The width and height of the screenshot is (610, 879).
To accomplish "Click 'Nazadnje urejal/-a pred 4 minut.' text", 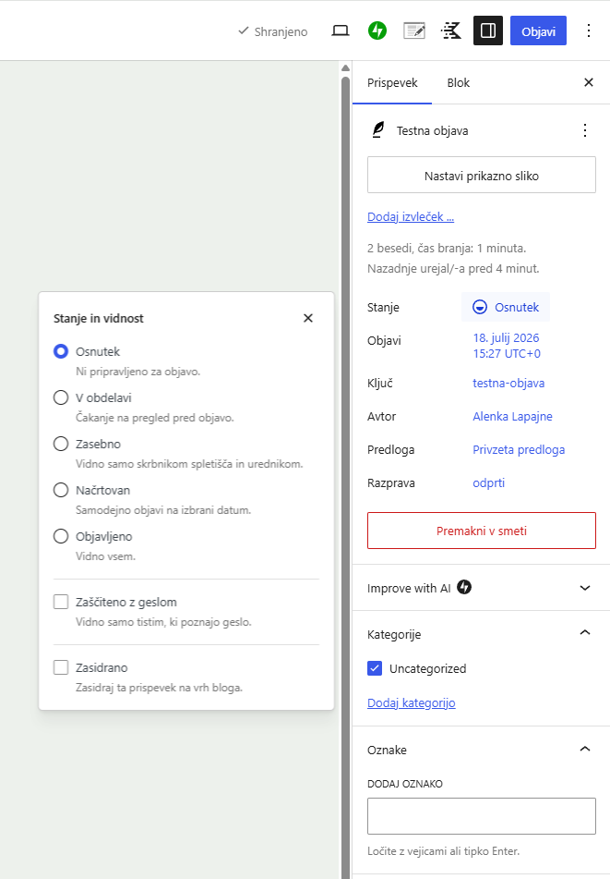I will [x=453, y=269].
